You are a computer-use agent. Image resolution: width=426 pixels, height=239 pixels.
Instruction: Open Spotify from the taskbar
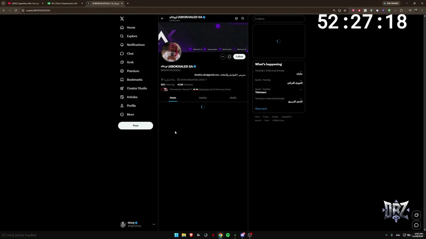[228, 235]
